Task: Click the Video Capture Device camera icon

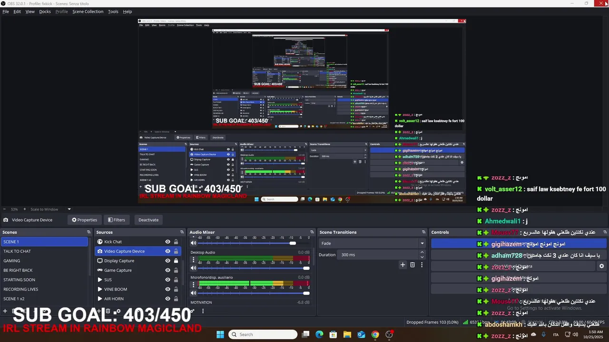Action: point(100,251)
